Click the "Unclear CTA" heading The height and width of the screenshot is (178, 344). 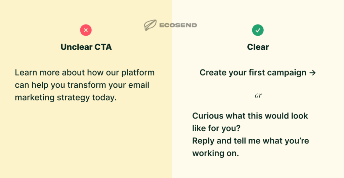click(86, 47)
